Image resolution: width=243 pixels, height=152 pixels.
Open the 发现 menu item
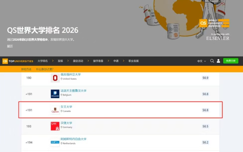(60, 61)
